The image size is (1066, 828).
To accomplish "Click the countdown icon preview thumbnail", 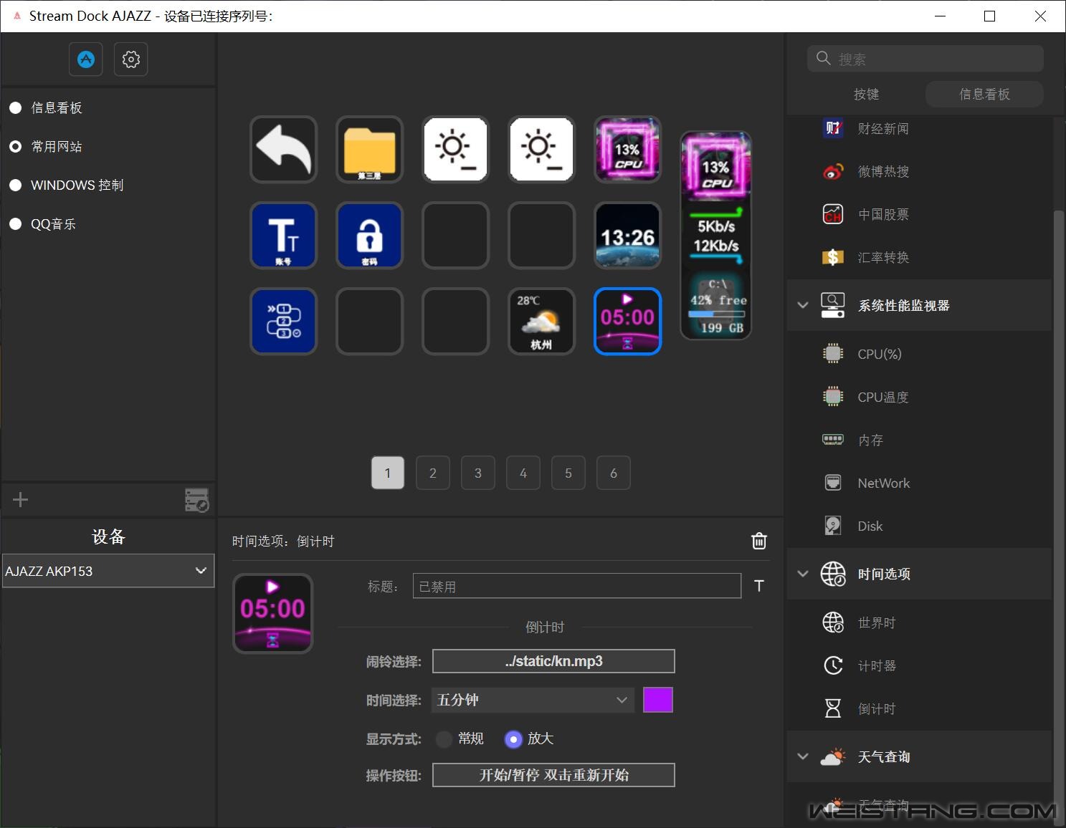I will click(273, 613).
